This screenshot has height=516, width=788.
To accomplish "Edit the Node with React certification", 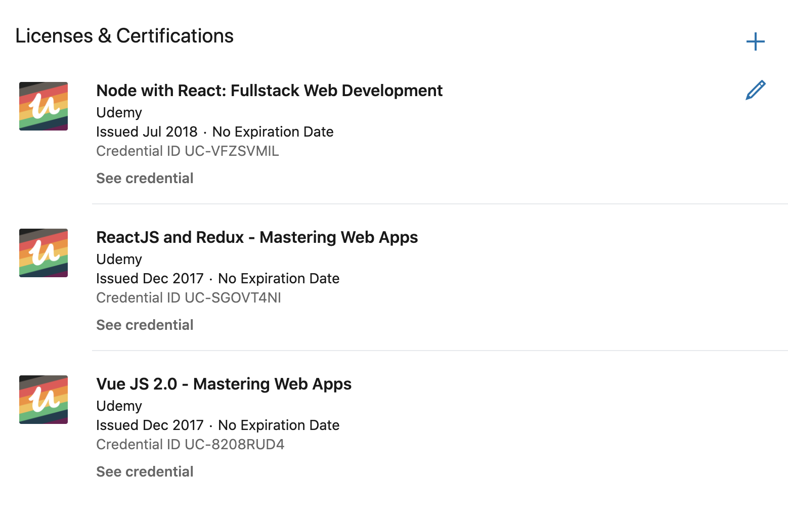I will 755,90.
